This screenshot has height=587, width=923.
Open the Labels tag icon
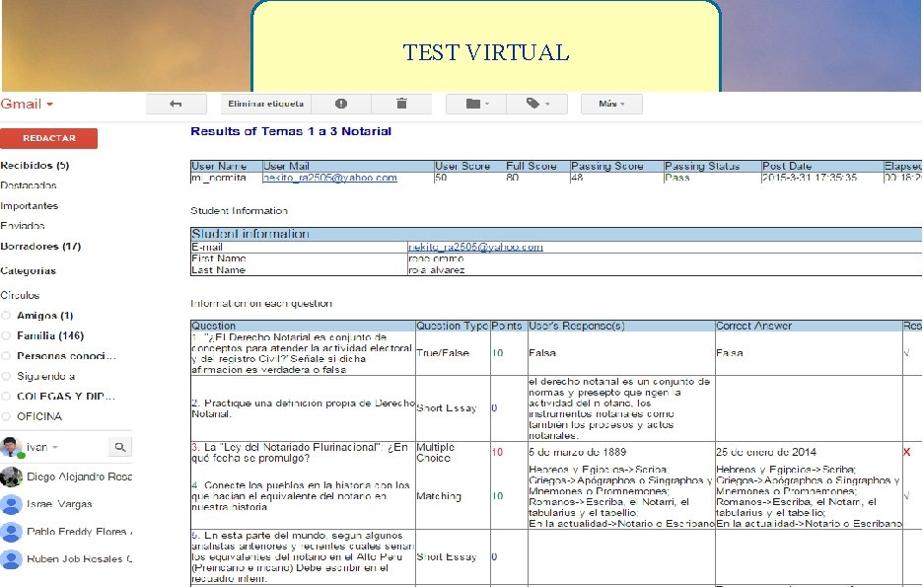536,104
